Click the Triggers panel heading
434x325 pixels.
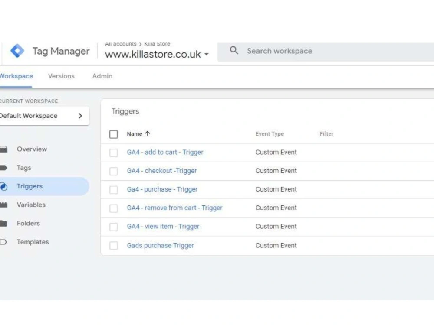click(125, 111)
